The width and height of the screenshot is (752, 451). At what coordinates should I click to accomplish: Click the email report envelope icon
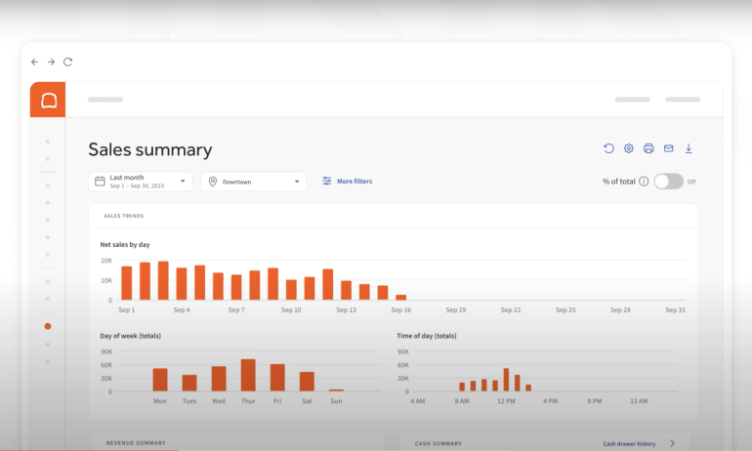(669, 148)
